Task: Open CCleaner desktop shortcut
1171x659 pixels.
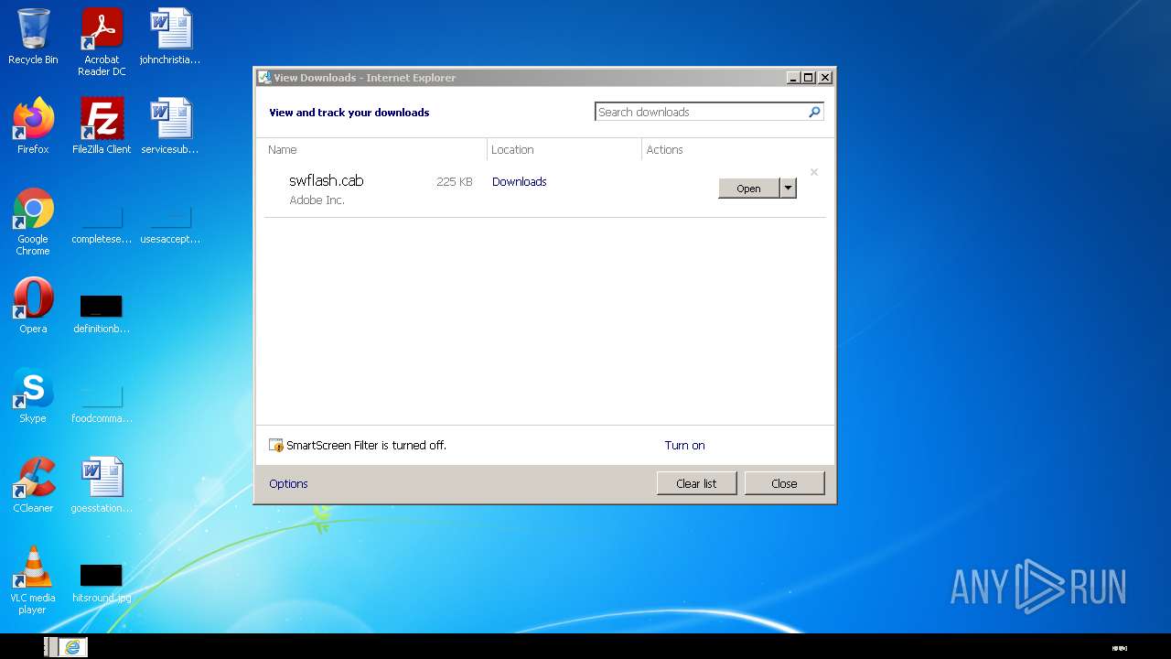Action: click(33, 484)
